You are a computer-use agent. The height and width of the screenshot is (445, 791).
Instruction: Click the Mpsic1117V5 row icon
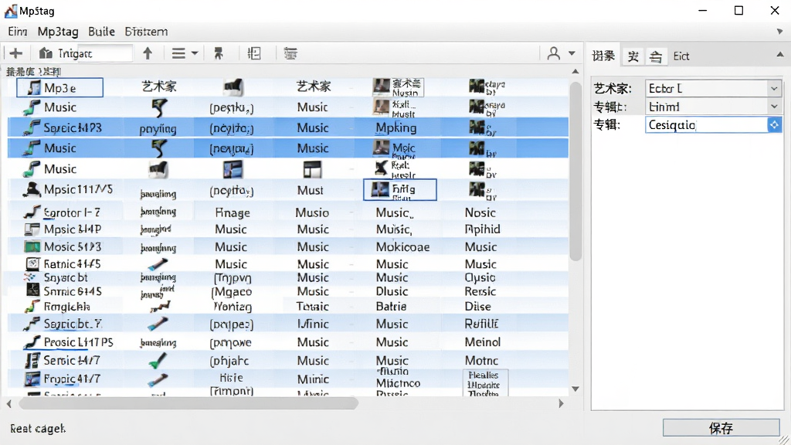(x=31, y=190)
